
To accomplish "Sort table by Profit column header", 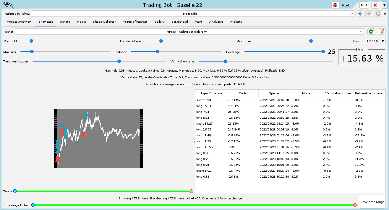I will point(243,93).
